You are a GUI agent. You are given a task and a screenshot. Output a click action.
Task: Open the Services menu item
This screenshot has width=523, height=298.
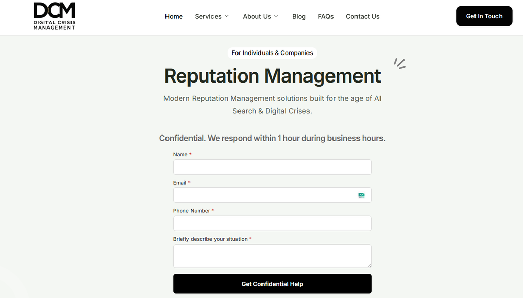click(x=208, y=16)
